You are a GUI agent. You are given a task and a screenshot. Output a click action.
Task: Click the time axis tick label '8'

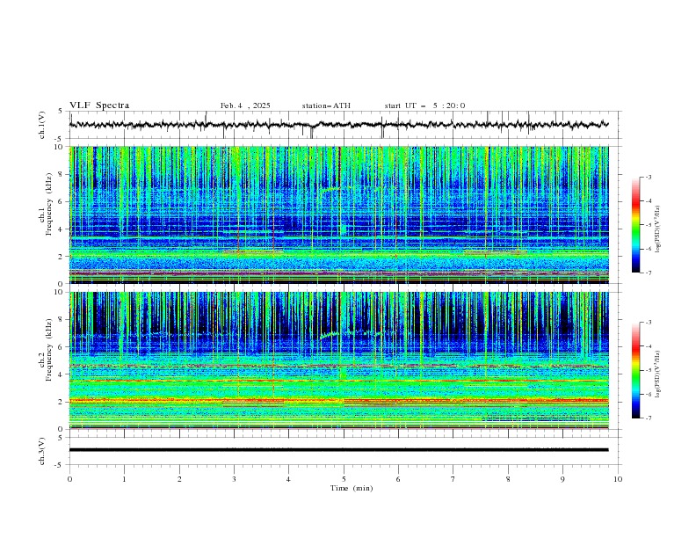[508, 479]
